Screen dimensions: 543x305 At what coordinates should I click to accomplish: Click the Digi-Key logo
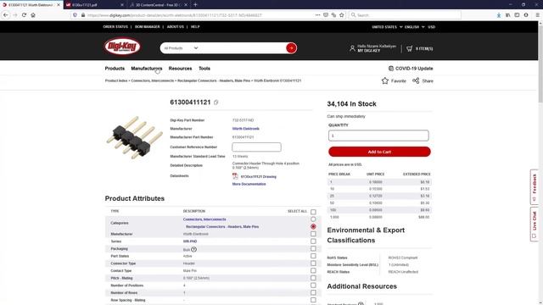click(122, 47)
